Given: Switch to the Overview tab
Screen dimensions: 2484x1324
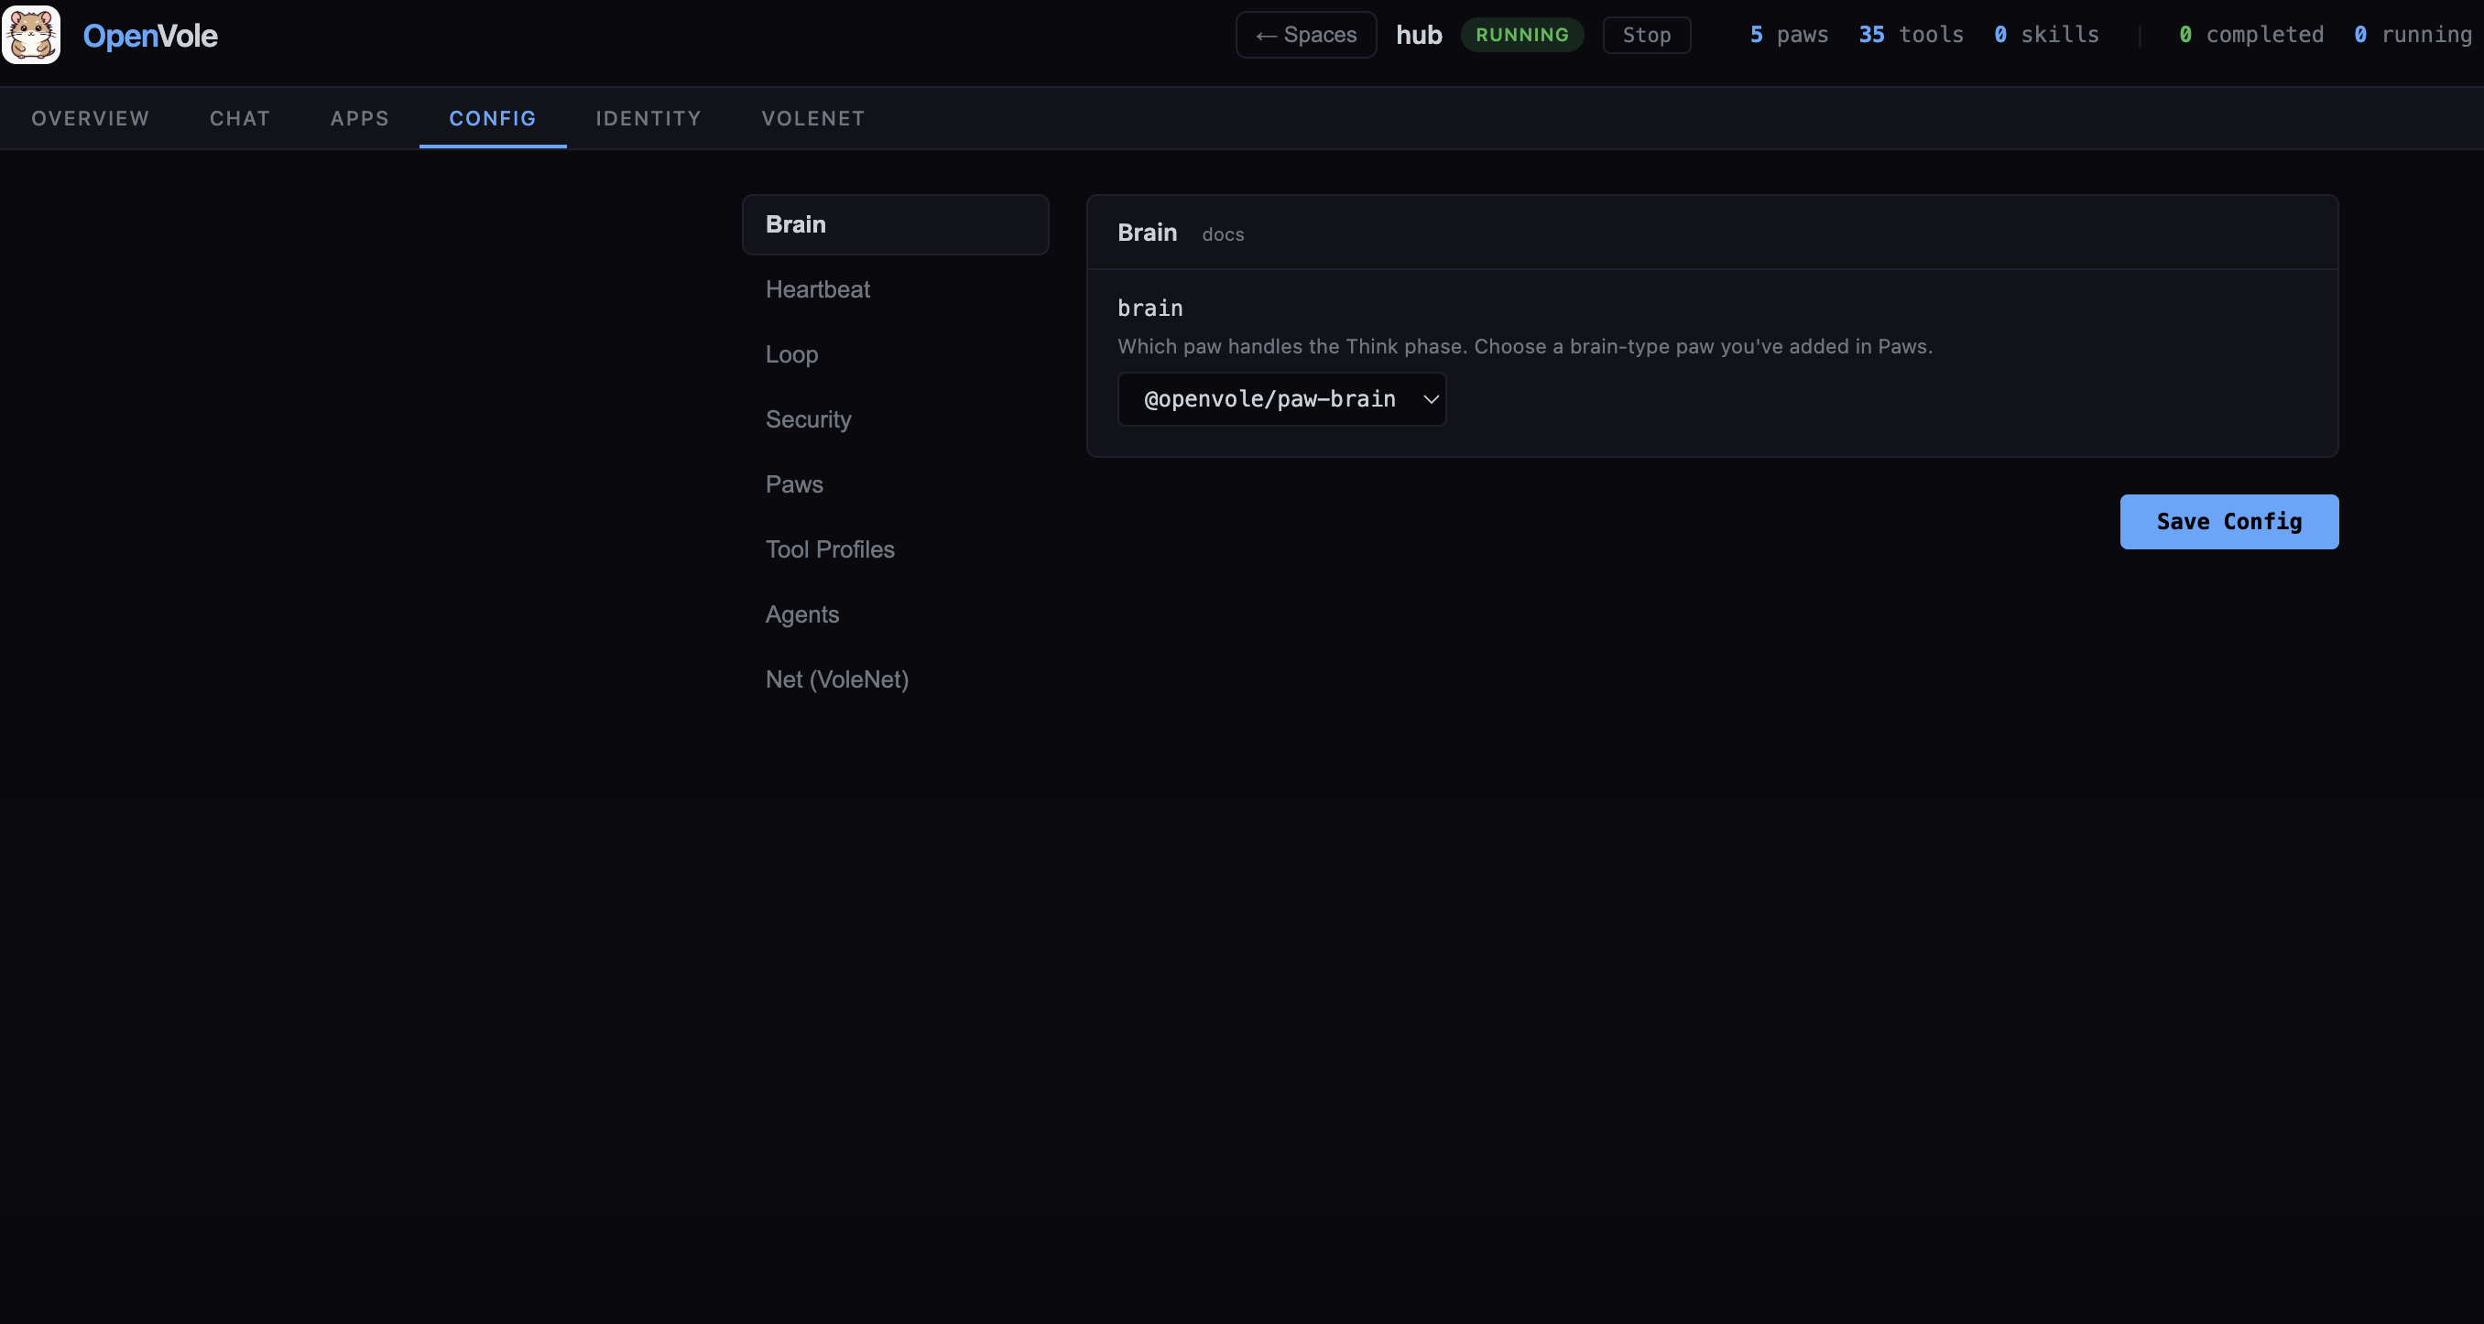Looking at the screenshot, I should (91, 117).
